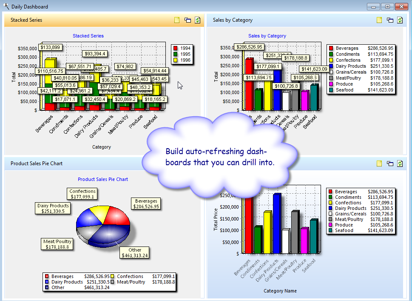Click the yellow note icon in Sales by Category panel
The width and height of the screenshot is (412, 301).
click(x=379, y=20)
